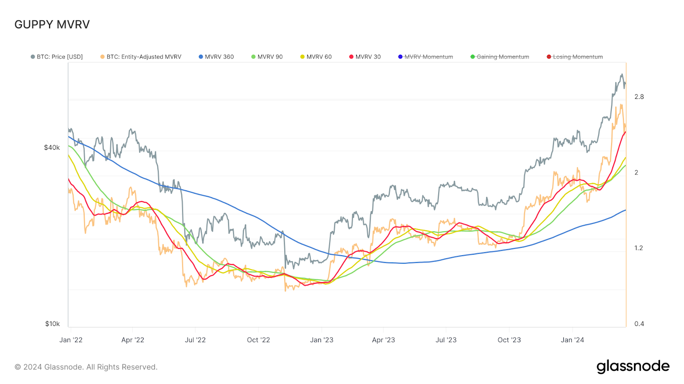
Task: Click the Jan '23 axis label
Action: [x=321, y=340]
